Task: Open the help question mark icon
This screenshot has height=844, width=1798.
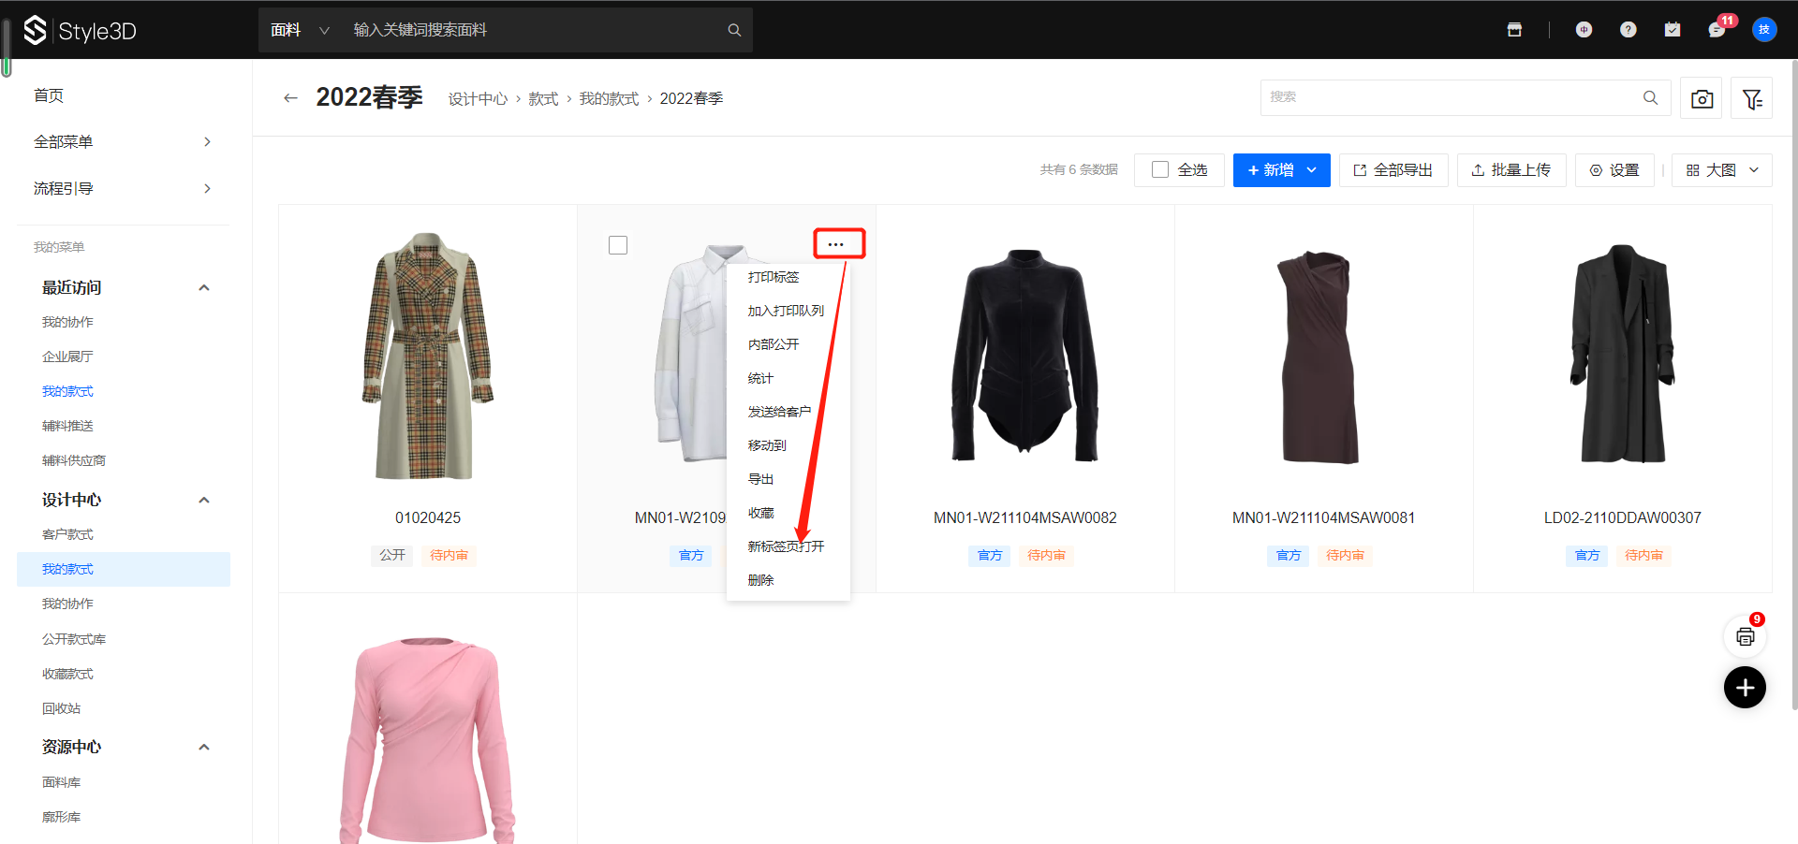Action: coord(1629,30)
